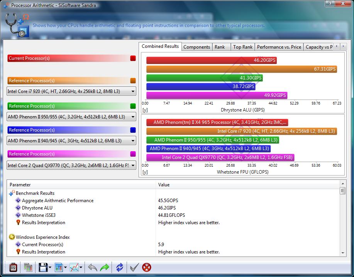Click the lightbulb icon under Windows Experience Index
The width and height of the screenshot is (354, 277).
click(18, 252)
